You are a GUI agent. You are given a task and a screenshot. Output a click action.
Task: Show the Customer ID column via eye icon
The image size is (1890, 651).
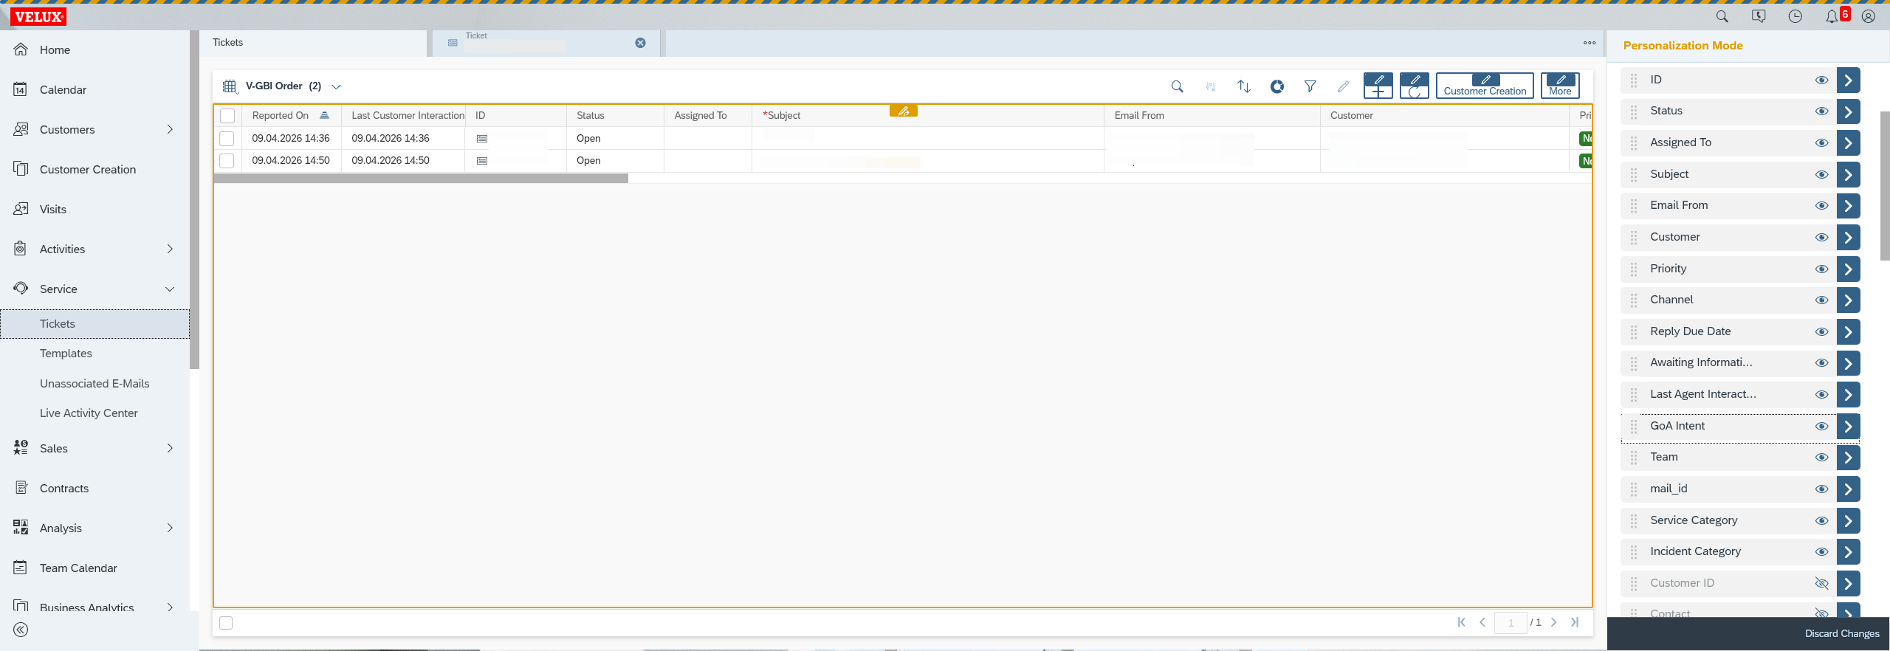click(x=1821, y=584)
